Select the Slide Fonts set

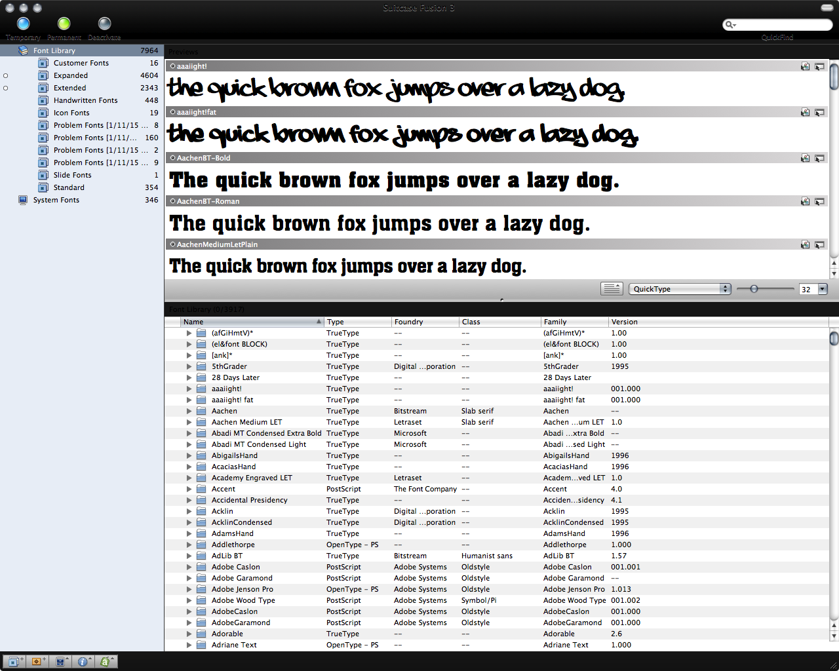(x=82, y=175)
